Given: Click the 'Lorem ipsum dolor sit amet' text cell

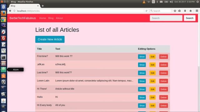Looking at the screenshot, I should (94, 81).
